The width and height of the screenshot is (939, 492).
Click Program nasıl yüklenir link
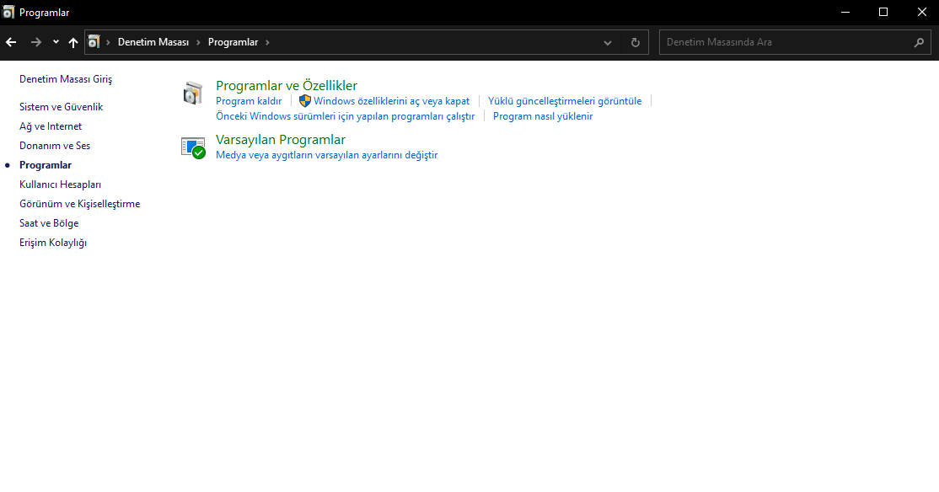pos(543,116)
